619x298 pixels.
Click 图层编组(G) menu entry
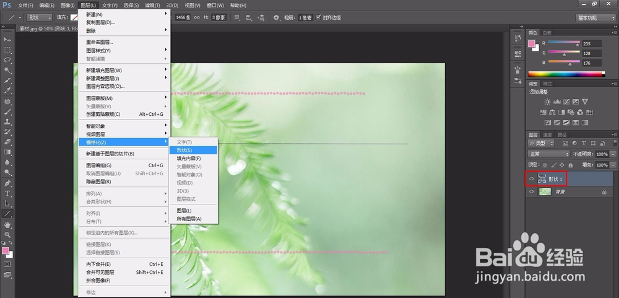(x=124, y=165)
